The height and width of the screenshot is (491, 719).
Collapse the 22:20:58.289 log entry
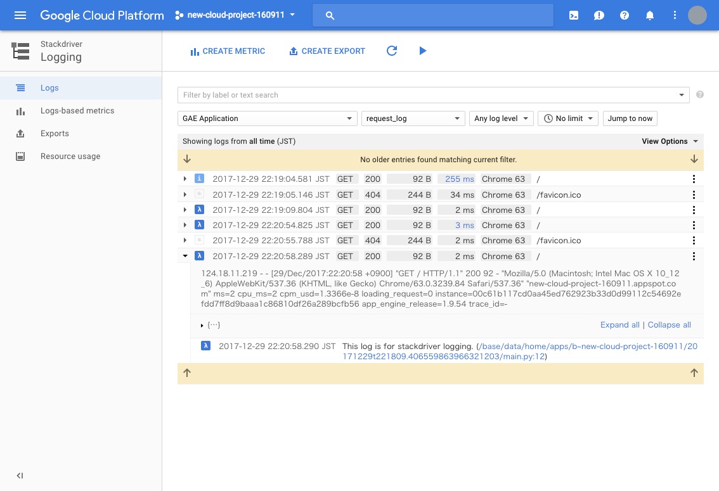click(x=185, y=256)
